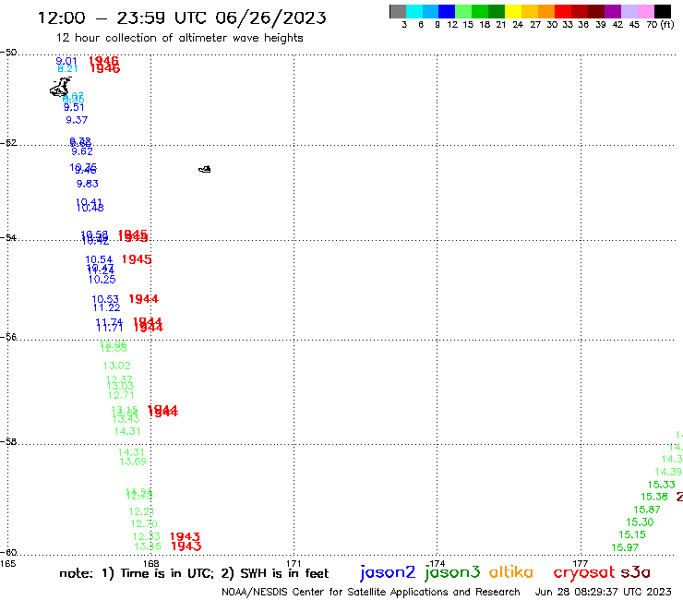Click the pink legend swatch above 70
Image resolution: width=683 pixels, height=600 pixels.
click(645, 11)
